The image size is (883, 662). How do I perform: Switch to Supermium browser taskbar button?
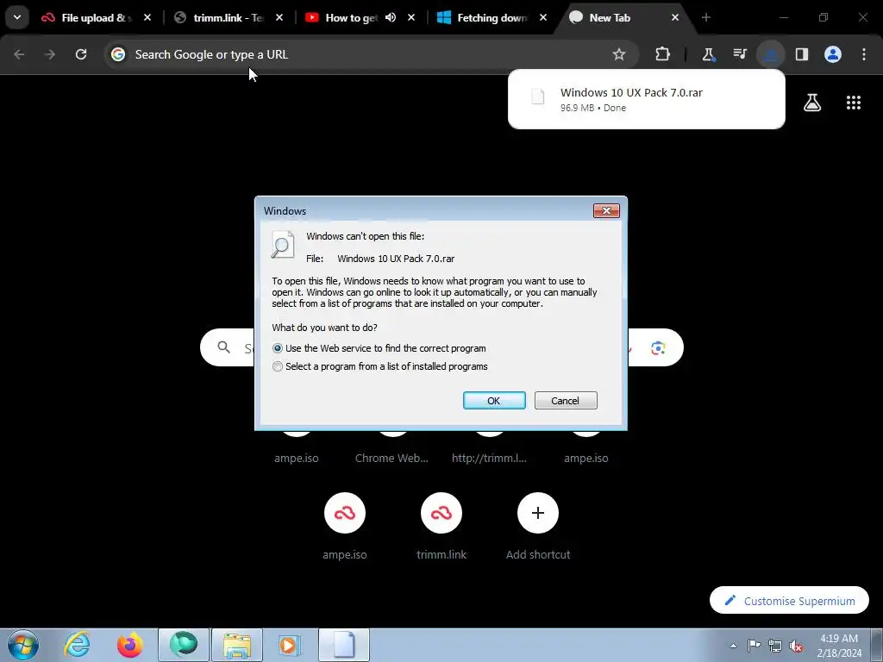coord(184,645)
